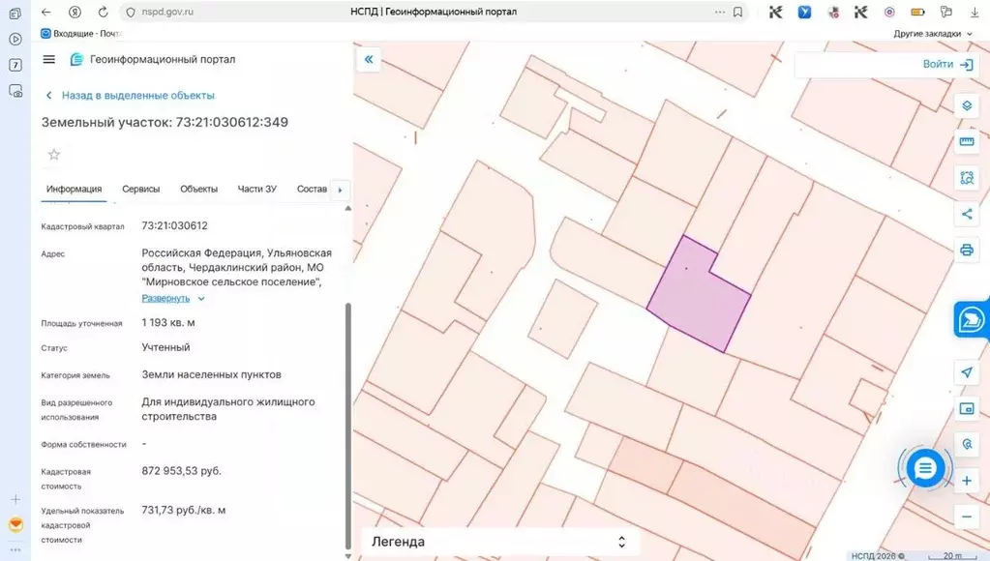Open the map layers panel
Viewport: 990px width, 561px height.
966,105
